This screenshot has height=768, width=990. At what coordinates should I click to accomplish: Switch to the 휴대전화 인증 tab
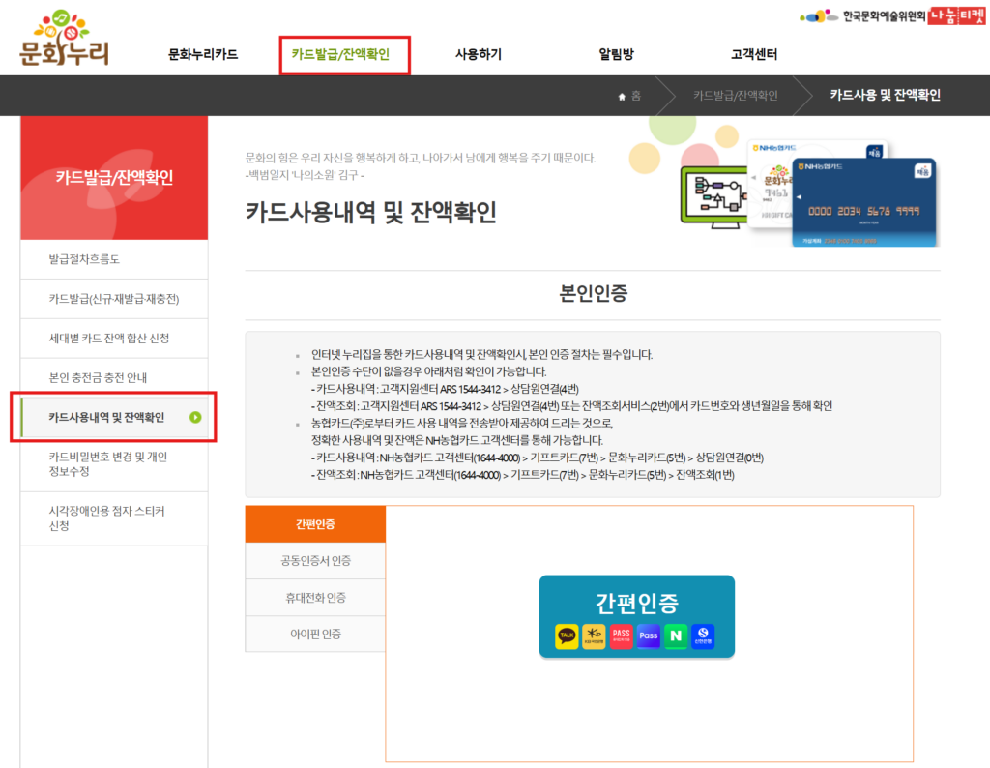[x=315, y=597]
